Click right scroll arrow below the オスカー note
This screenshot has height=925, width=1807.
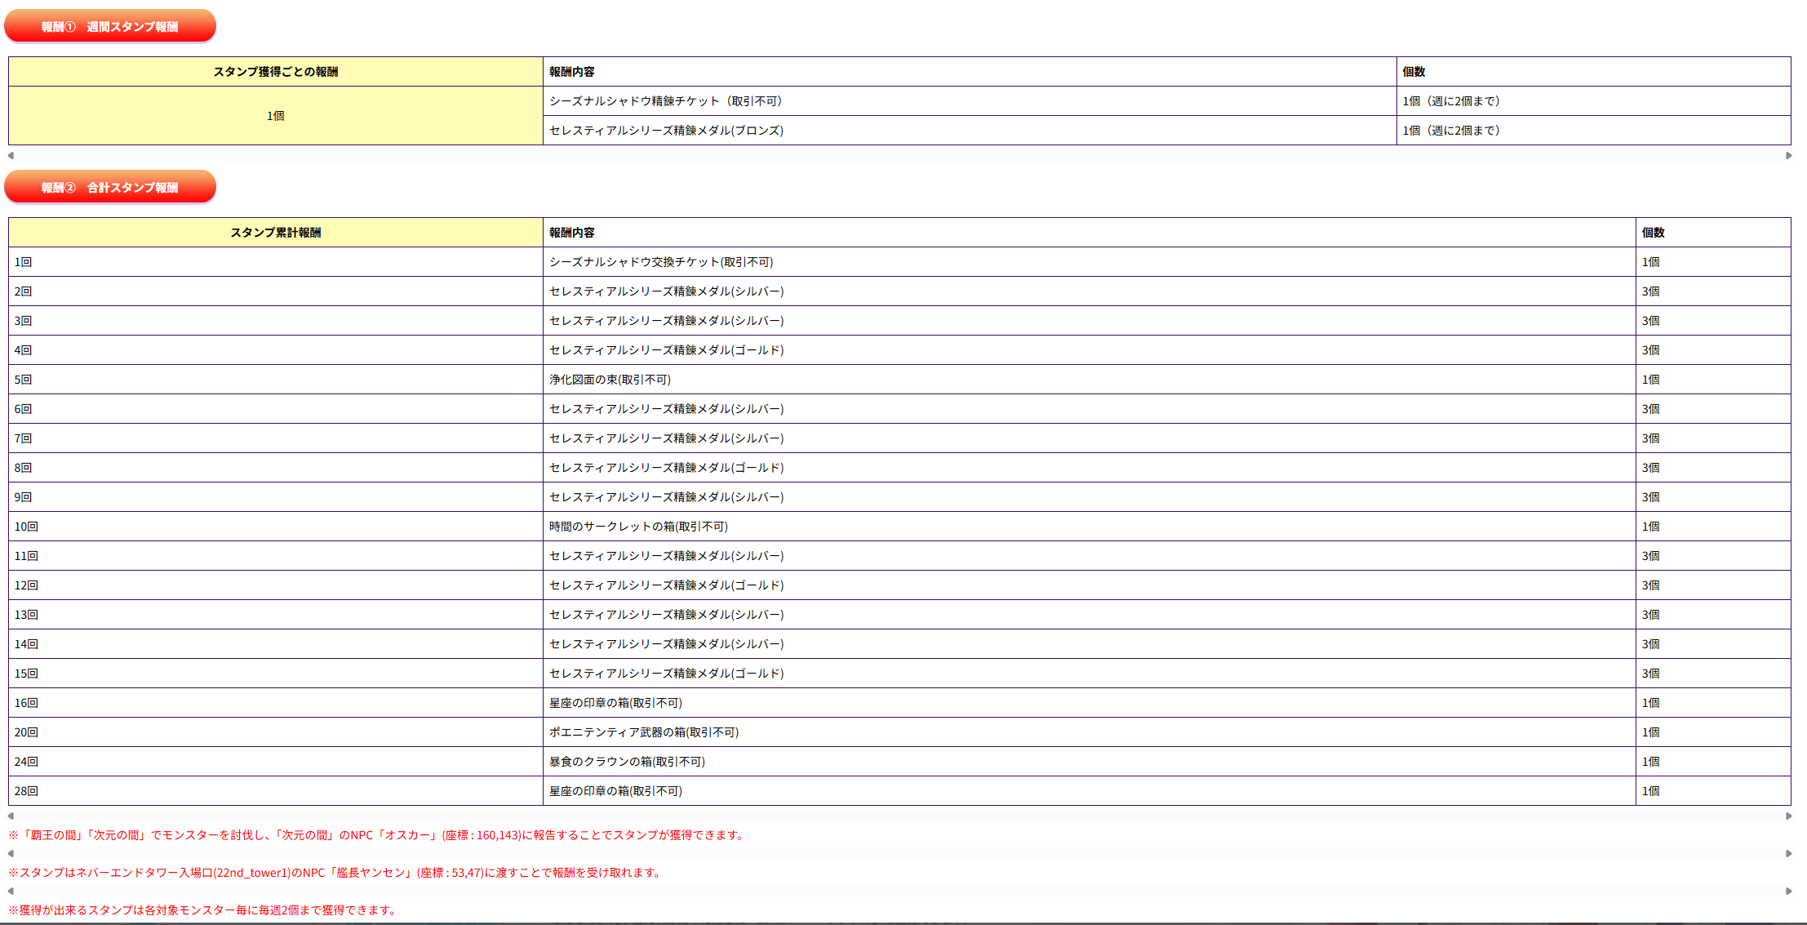coord(1788,853)
